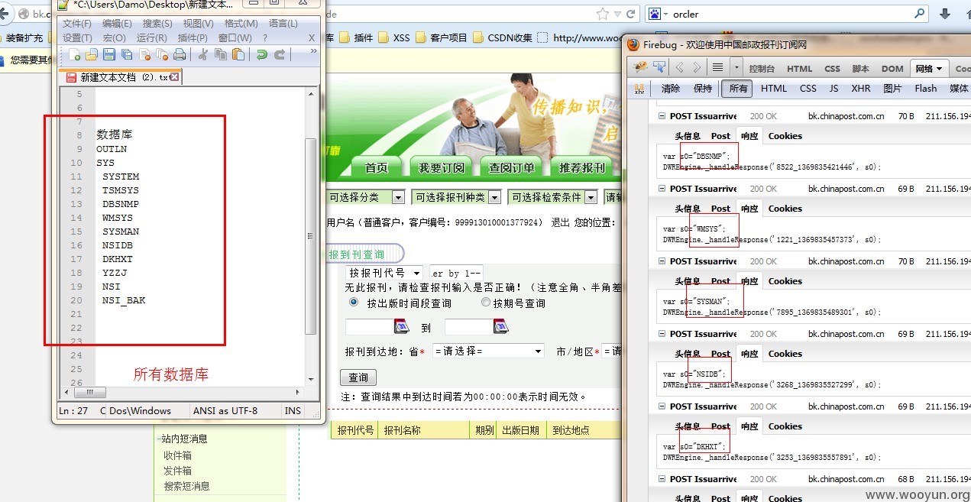Open the 格式(M) menu in Notepad++
This screenshot has height=502, width=971.
241,24
